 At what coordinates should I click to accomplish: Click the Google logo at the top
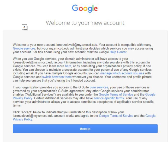[x=85, y=8]
